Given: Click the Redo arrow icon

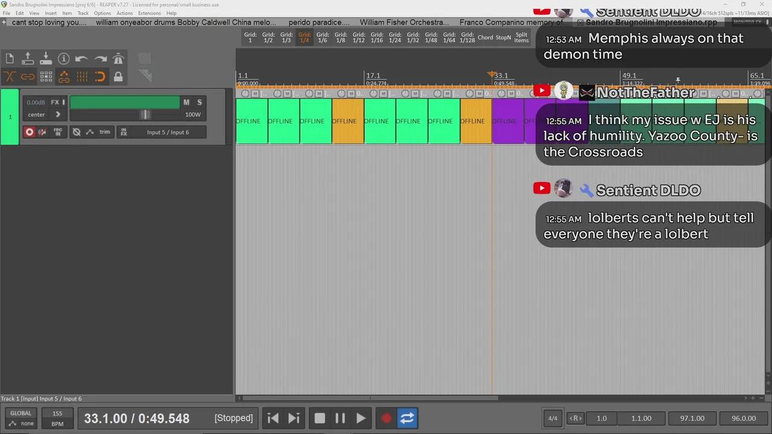Looking at the screenshot, I should (100, 58).
